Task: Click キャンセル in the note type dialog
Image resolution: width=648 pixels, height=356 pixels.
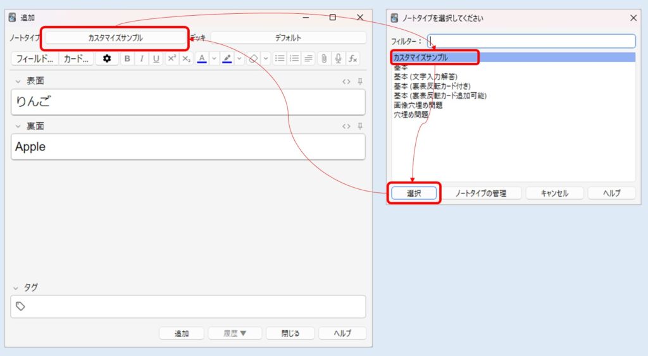Action: point(554,193)
